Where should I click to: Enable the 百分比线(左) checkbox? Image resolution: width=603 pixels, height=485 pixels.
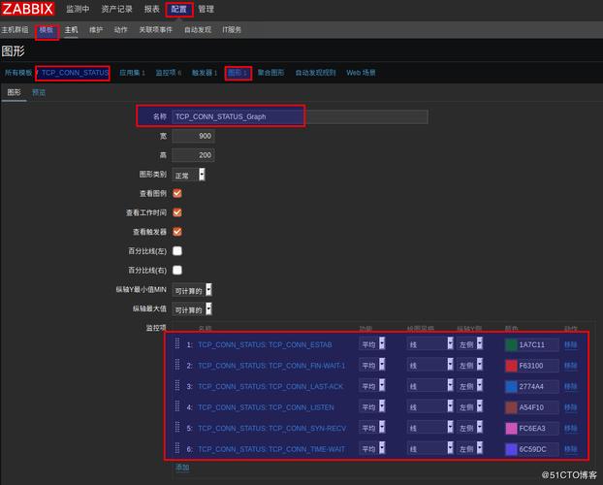[x=177, y=250]
